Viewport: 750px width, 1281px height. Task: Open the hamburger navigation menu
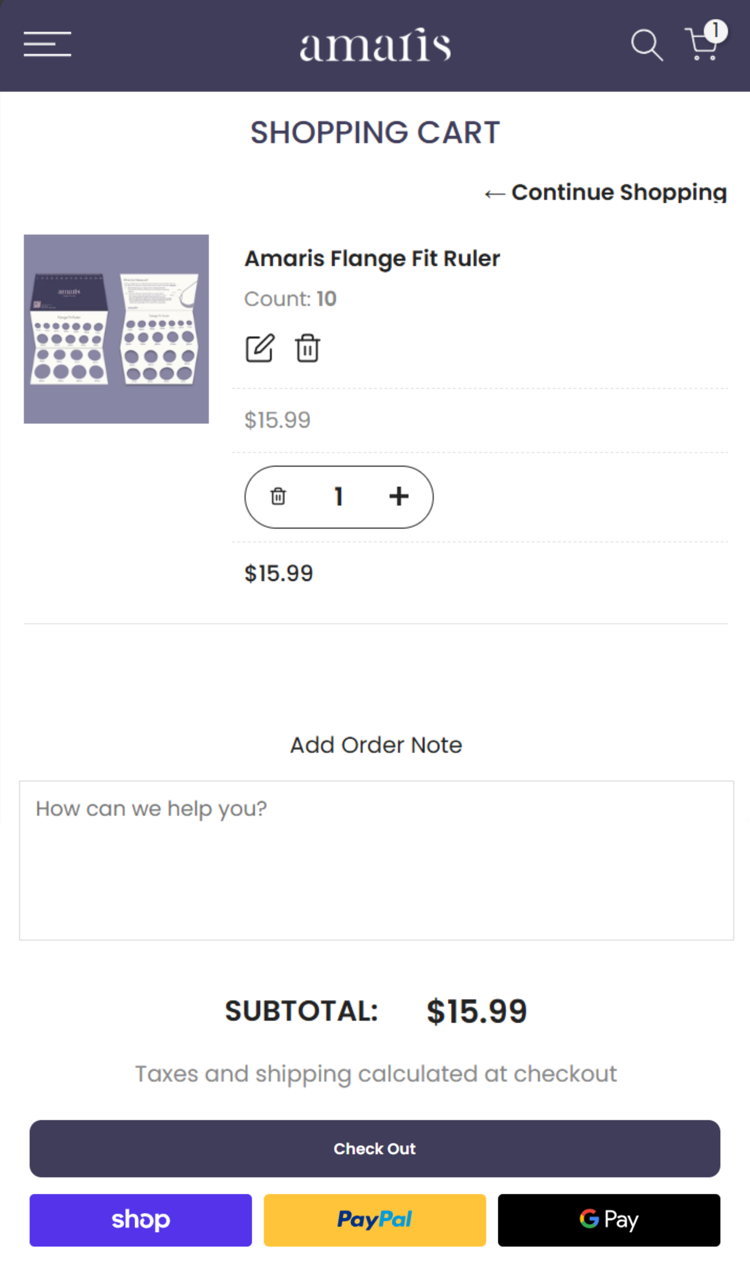click(47, 44)
